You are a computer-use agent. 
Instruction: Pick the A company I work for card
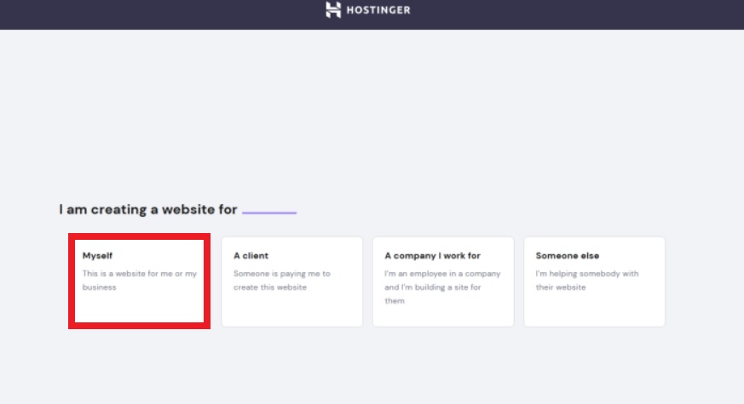pyautogui.click(x=443, y=282)
